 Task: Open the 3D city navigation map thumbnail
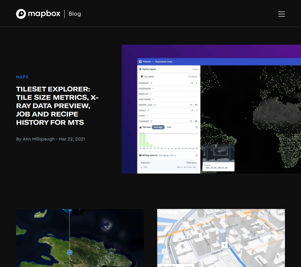tap(221, 238)
